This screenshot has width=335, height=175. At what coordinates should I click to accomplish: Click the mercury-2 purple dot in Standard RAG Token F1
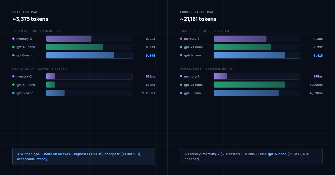[13, 39]
